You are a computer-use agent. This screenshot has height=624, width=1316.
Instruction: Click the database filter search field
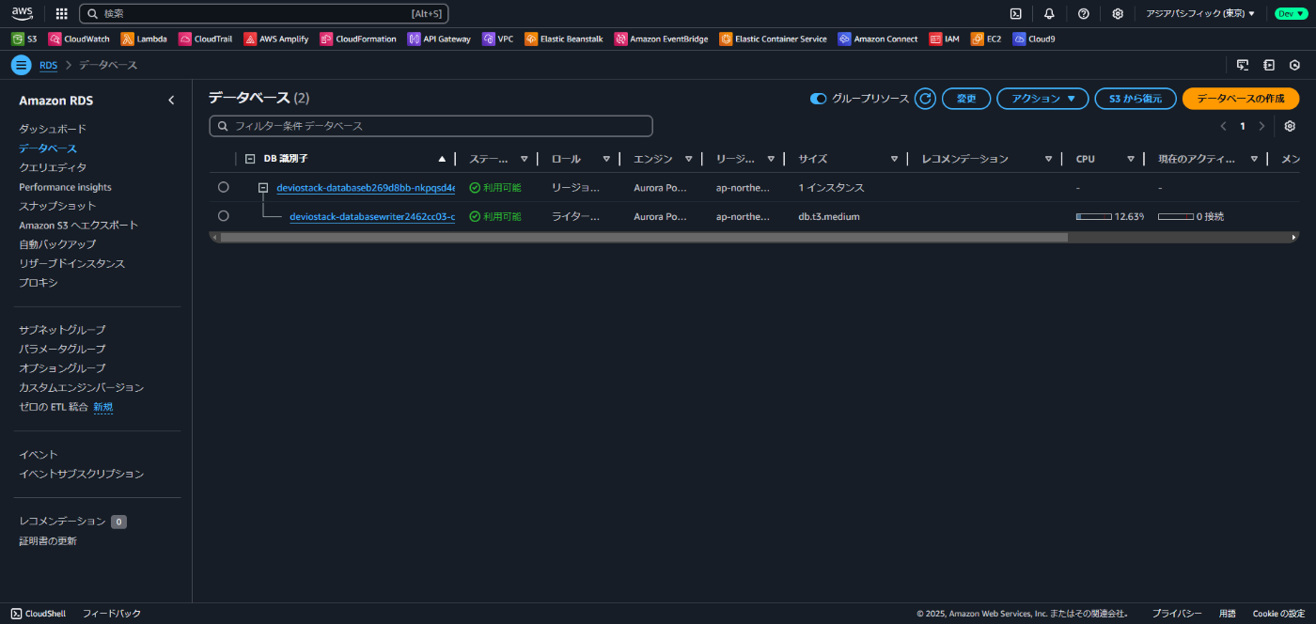tap(431, 125)
